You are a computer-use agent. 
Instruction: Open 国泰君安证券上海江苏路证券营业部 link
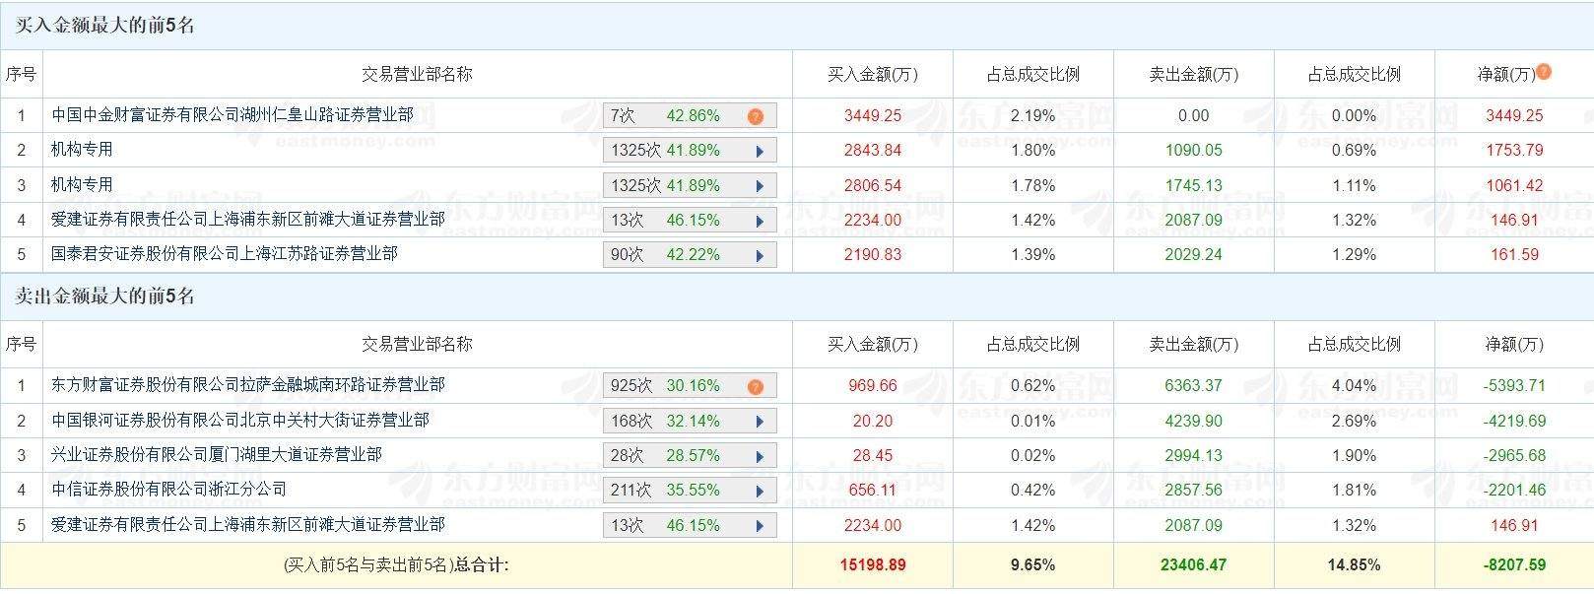(x=225, y=254)
